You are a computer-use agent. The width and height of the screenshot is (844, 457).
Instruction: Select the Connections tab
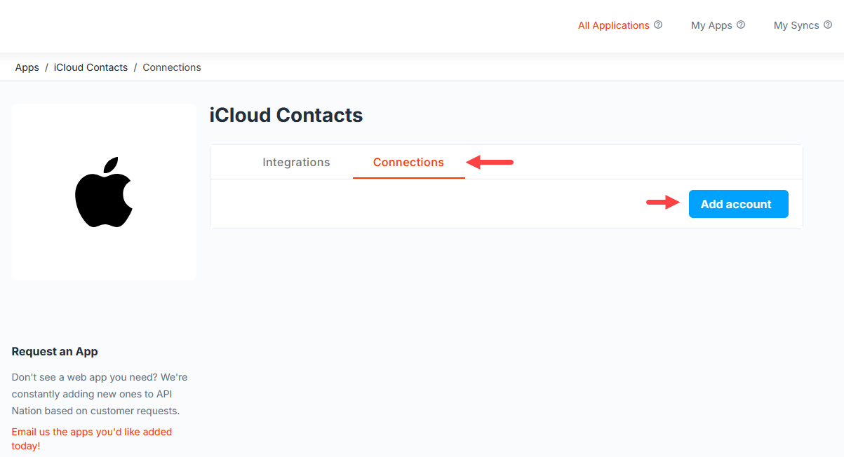408,162
